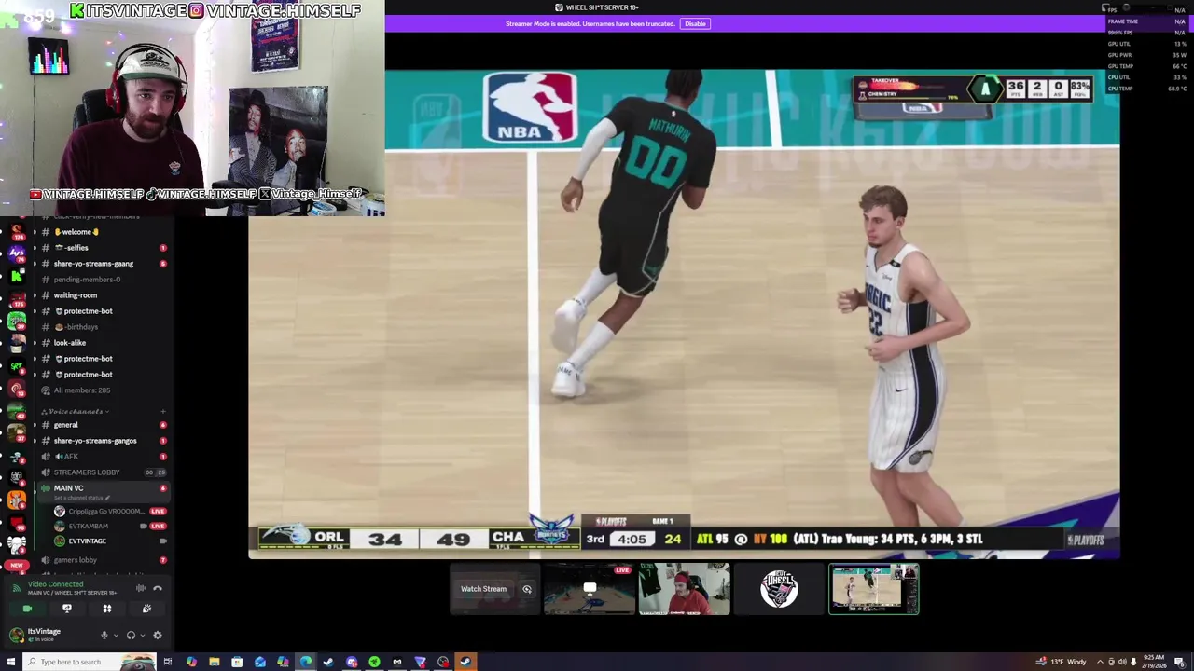Screen dimensions: 1194x671
Task: Open notification center icon
Action: 1179,663
